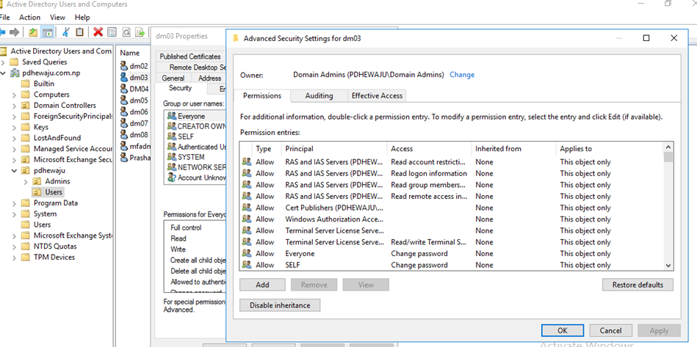Select Managed Service Accounts in tree

(73, 149)
